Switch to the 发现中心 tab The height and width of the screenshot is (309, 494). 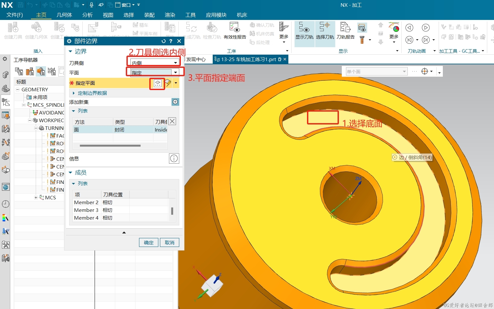pos(196,59)
